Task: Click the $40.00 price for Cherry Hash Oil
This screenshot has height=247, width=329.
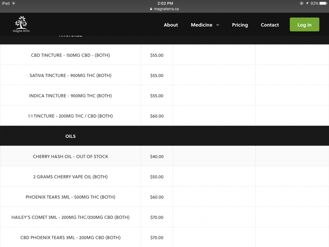Action: coord(157,157)
